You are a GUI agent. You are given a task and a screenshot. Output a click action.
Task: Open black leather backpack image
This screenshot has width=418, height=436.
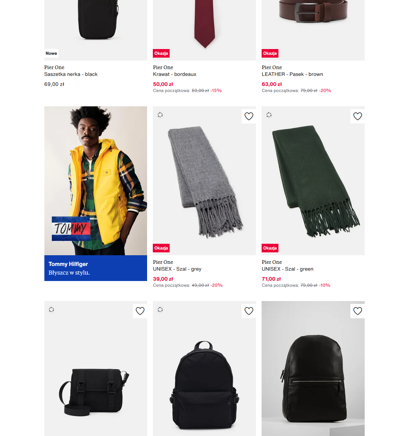click(313, 369)
